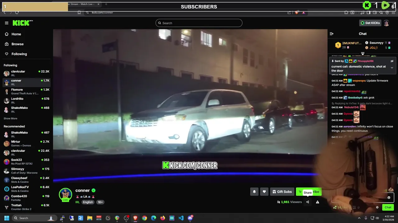Click the stream Share icon

pos(308,202)
